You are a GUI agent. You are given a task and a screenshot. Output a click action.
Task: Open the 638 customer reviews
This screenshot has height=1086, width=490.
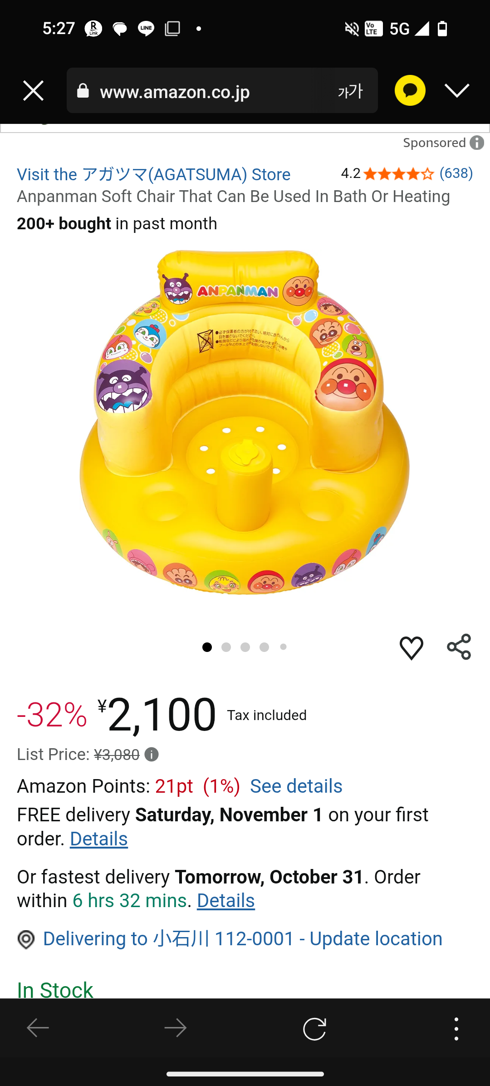(456, 173)
